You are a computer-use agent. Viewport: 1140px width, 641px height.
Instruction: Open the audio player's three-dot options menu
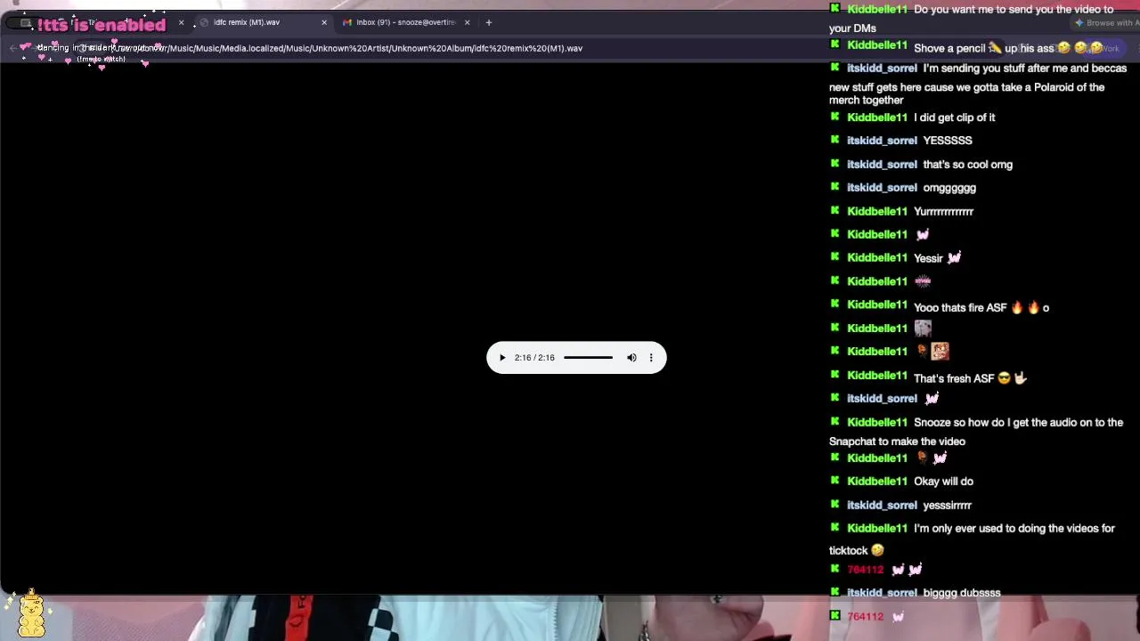[x=651, y=358]
